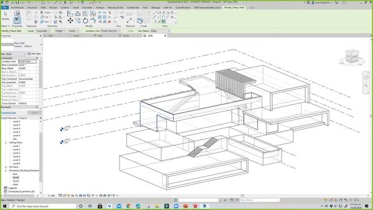This screenshot has width=373, height=210.
Task: Click the Windows taskbar search box
Action: click(x=43, y=206)
